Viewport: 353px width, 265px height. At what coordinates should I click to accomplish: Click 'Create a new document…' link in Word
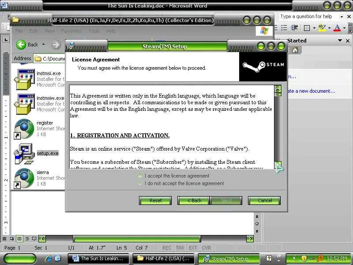click(x=311, y=91)
